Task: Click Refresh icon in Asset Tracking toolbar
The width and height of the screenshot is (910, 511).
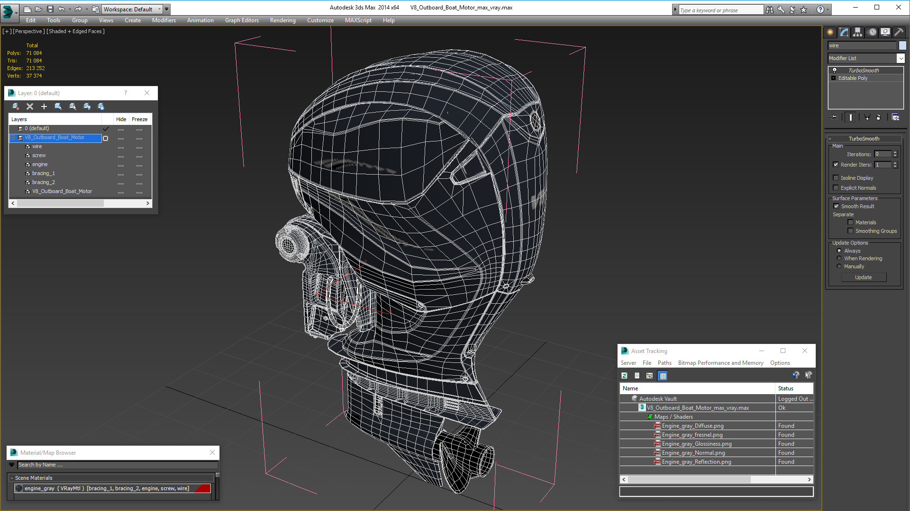Action: [x=624, y=375]
